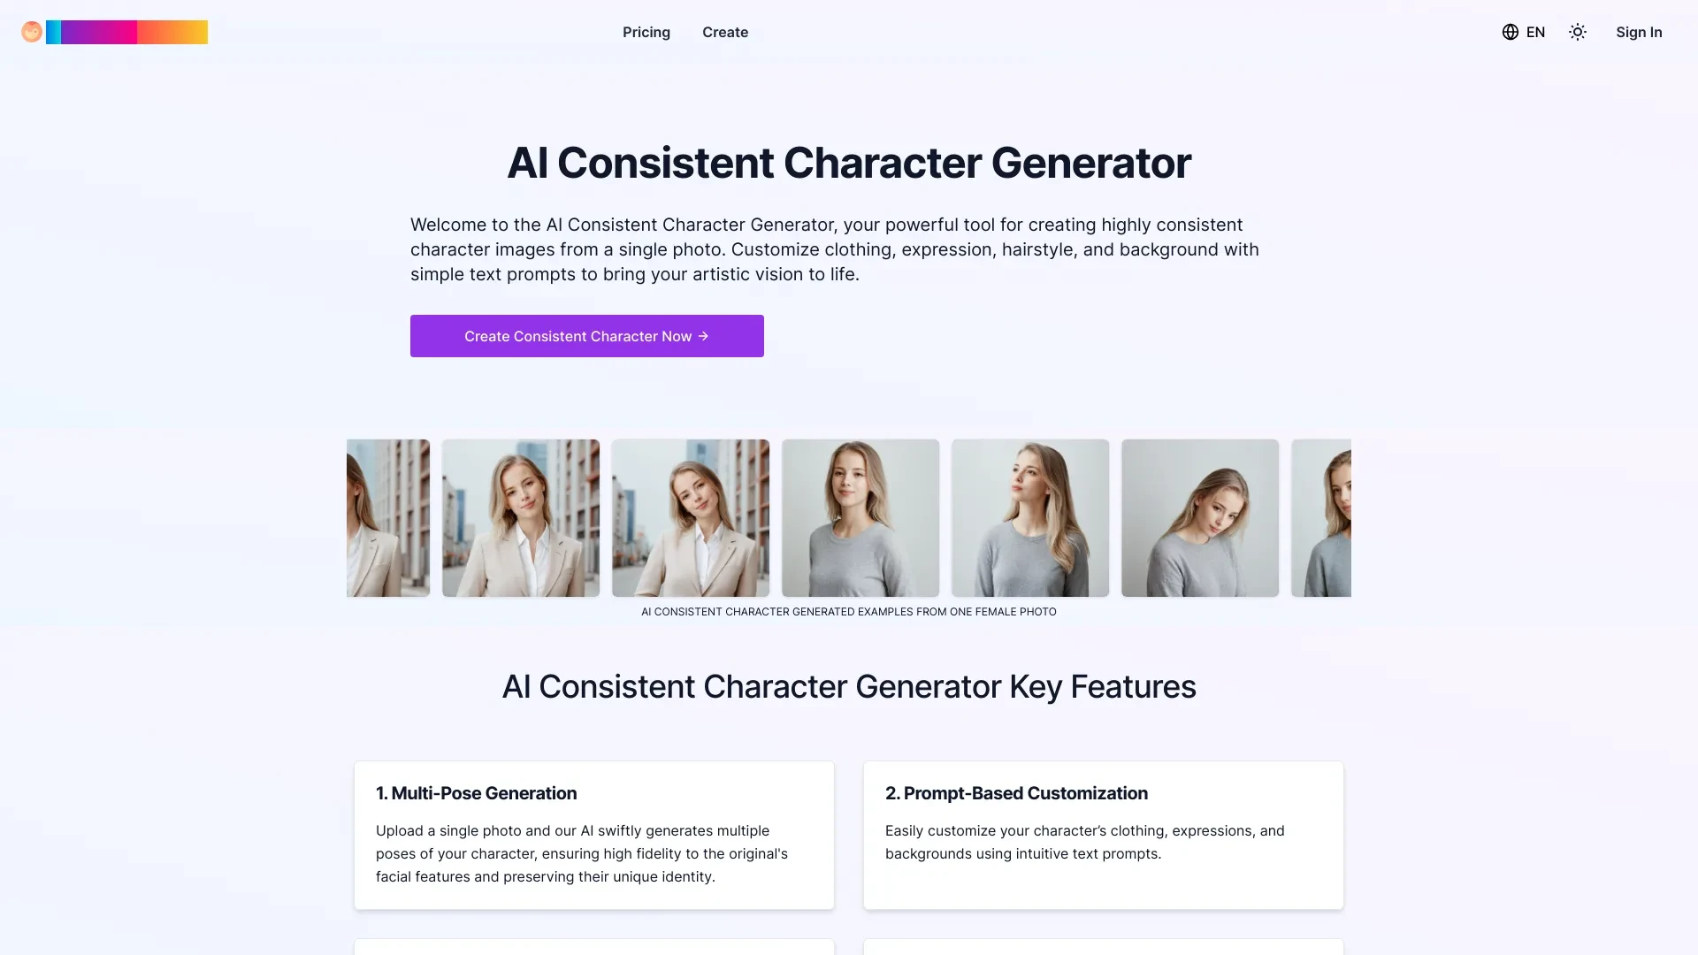Click the circular orange logo dot icon
Image resolution: width=1698 pixels, height=955 pixels.
tap(32, 32)
